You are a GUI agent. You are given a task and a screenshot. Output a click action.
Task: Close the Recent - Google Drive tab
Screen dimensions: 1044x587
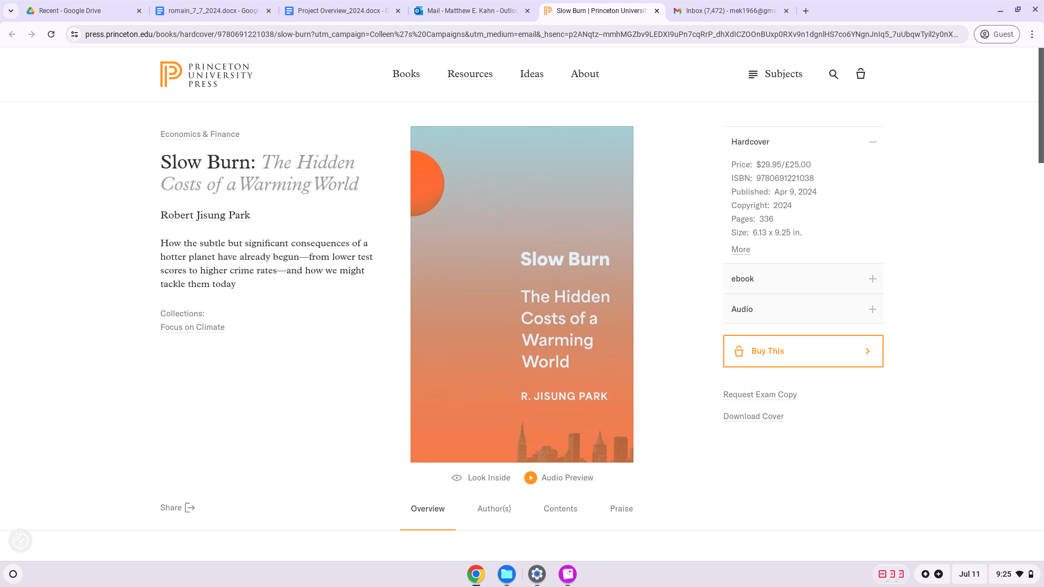139,11
